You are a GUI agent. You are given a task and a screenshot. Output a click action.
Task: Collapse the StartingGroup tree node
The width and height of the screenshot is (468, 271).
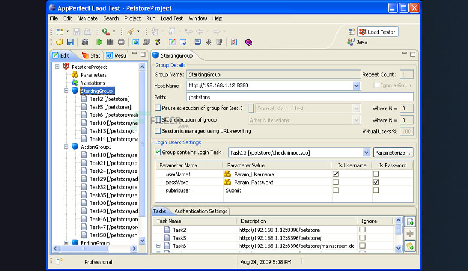tap(66, 91)
